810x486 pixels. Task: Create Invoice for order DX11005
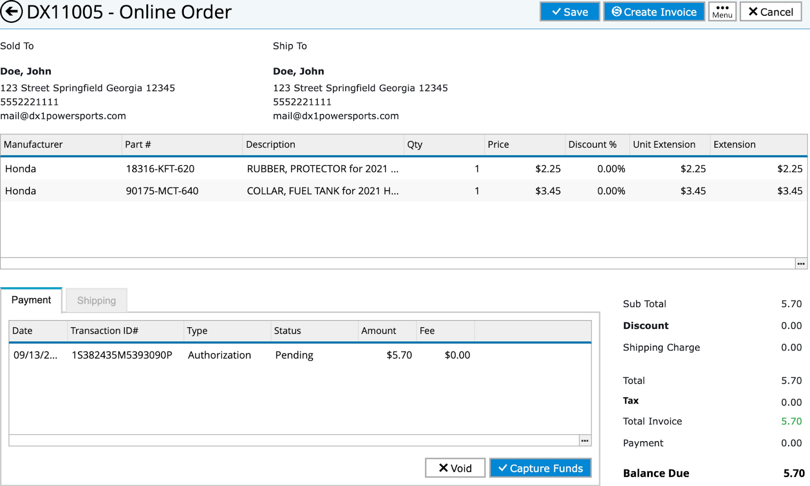coord(654,12)
